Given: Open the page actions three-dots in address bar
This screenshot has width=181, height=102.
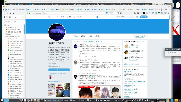Looking at the screenshot, I should (x=116, y=13).
